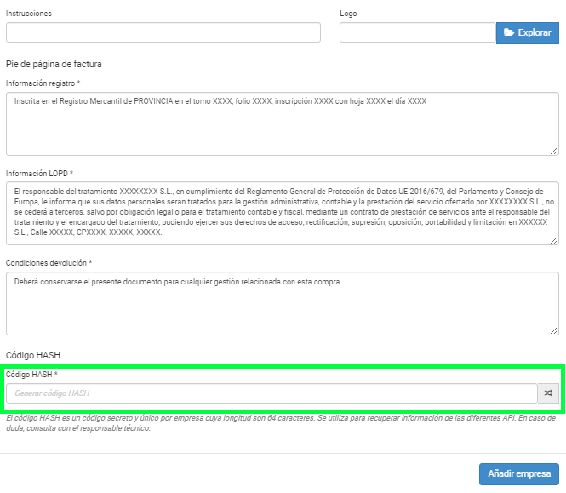The height and width of the screenshot is (493, 566).
Task: Focus the Instrucciones text field
Action: click(x=163, y=32)
